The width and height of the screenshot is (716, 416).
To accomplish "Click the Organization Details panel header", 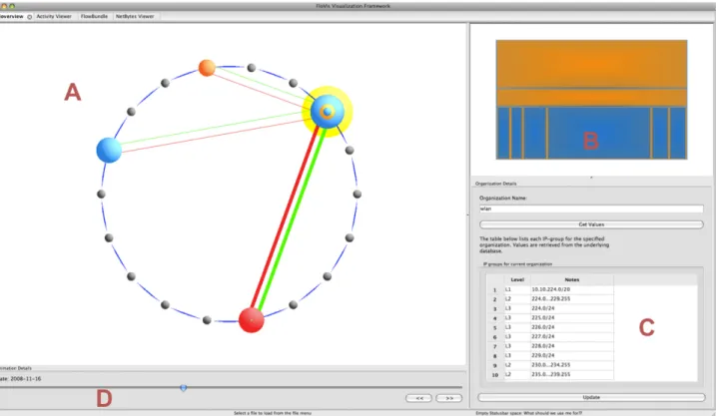I will click(496, 184).
